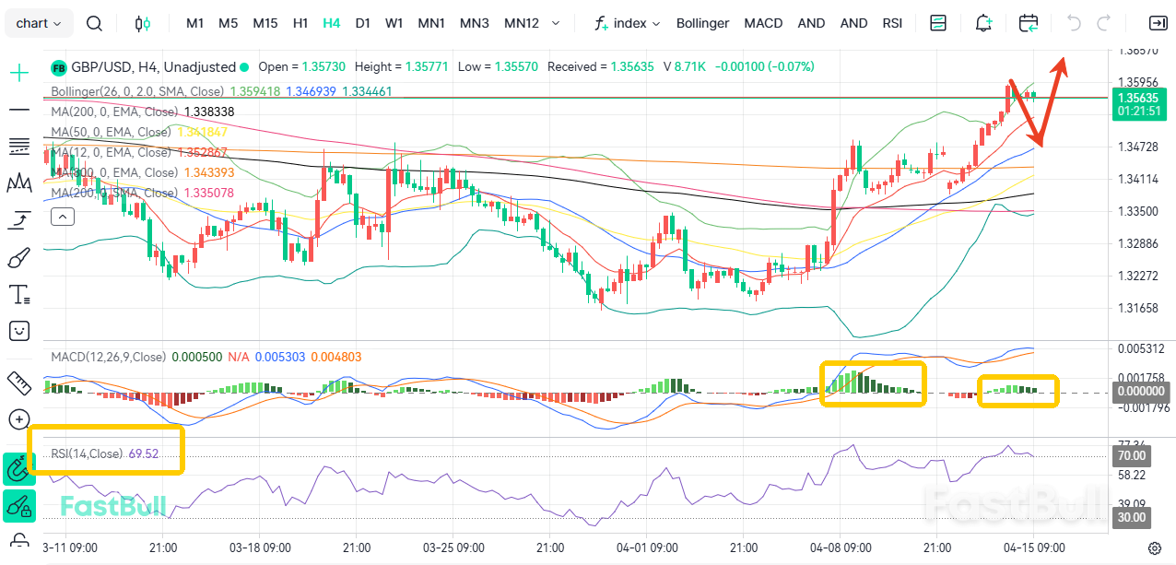Select the Brush drawing tool
The width and height of the screenshot is (1176, 565).
point(18,256)
